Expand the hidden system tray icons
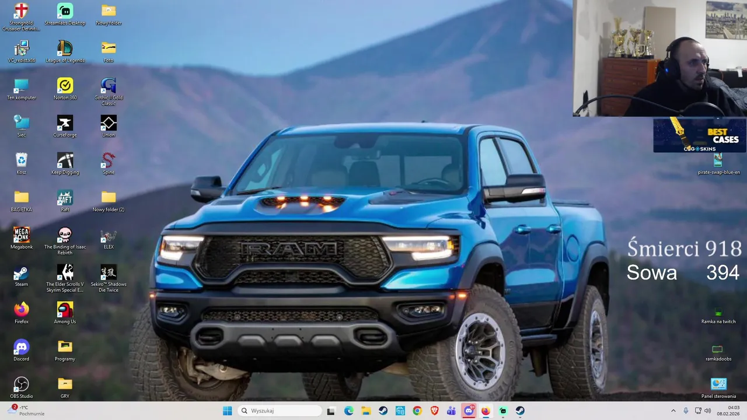Screen dimensions: 747x420 pos(673,411)
